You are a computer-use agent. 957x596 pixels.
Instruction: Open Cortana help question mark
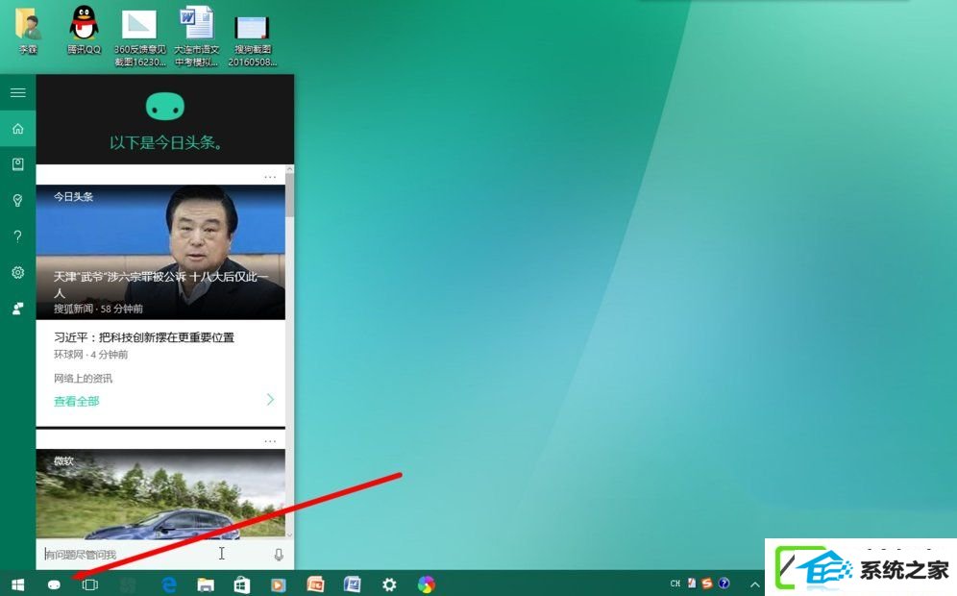coord(17,236)
